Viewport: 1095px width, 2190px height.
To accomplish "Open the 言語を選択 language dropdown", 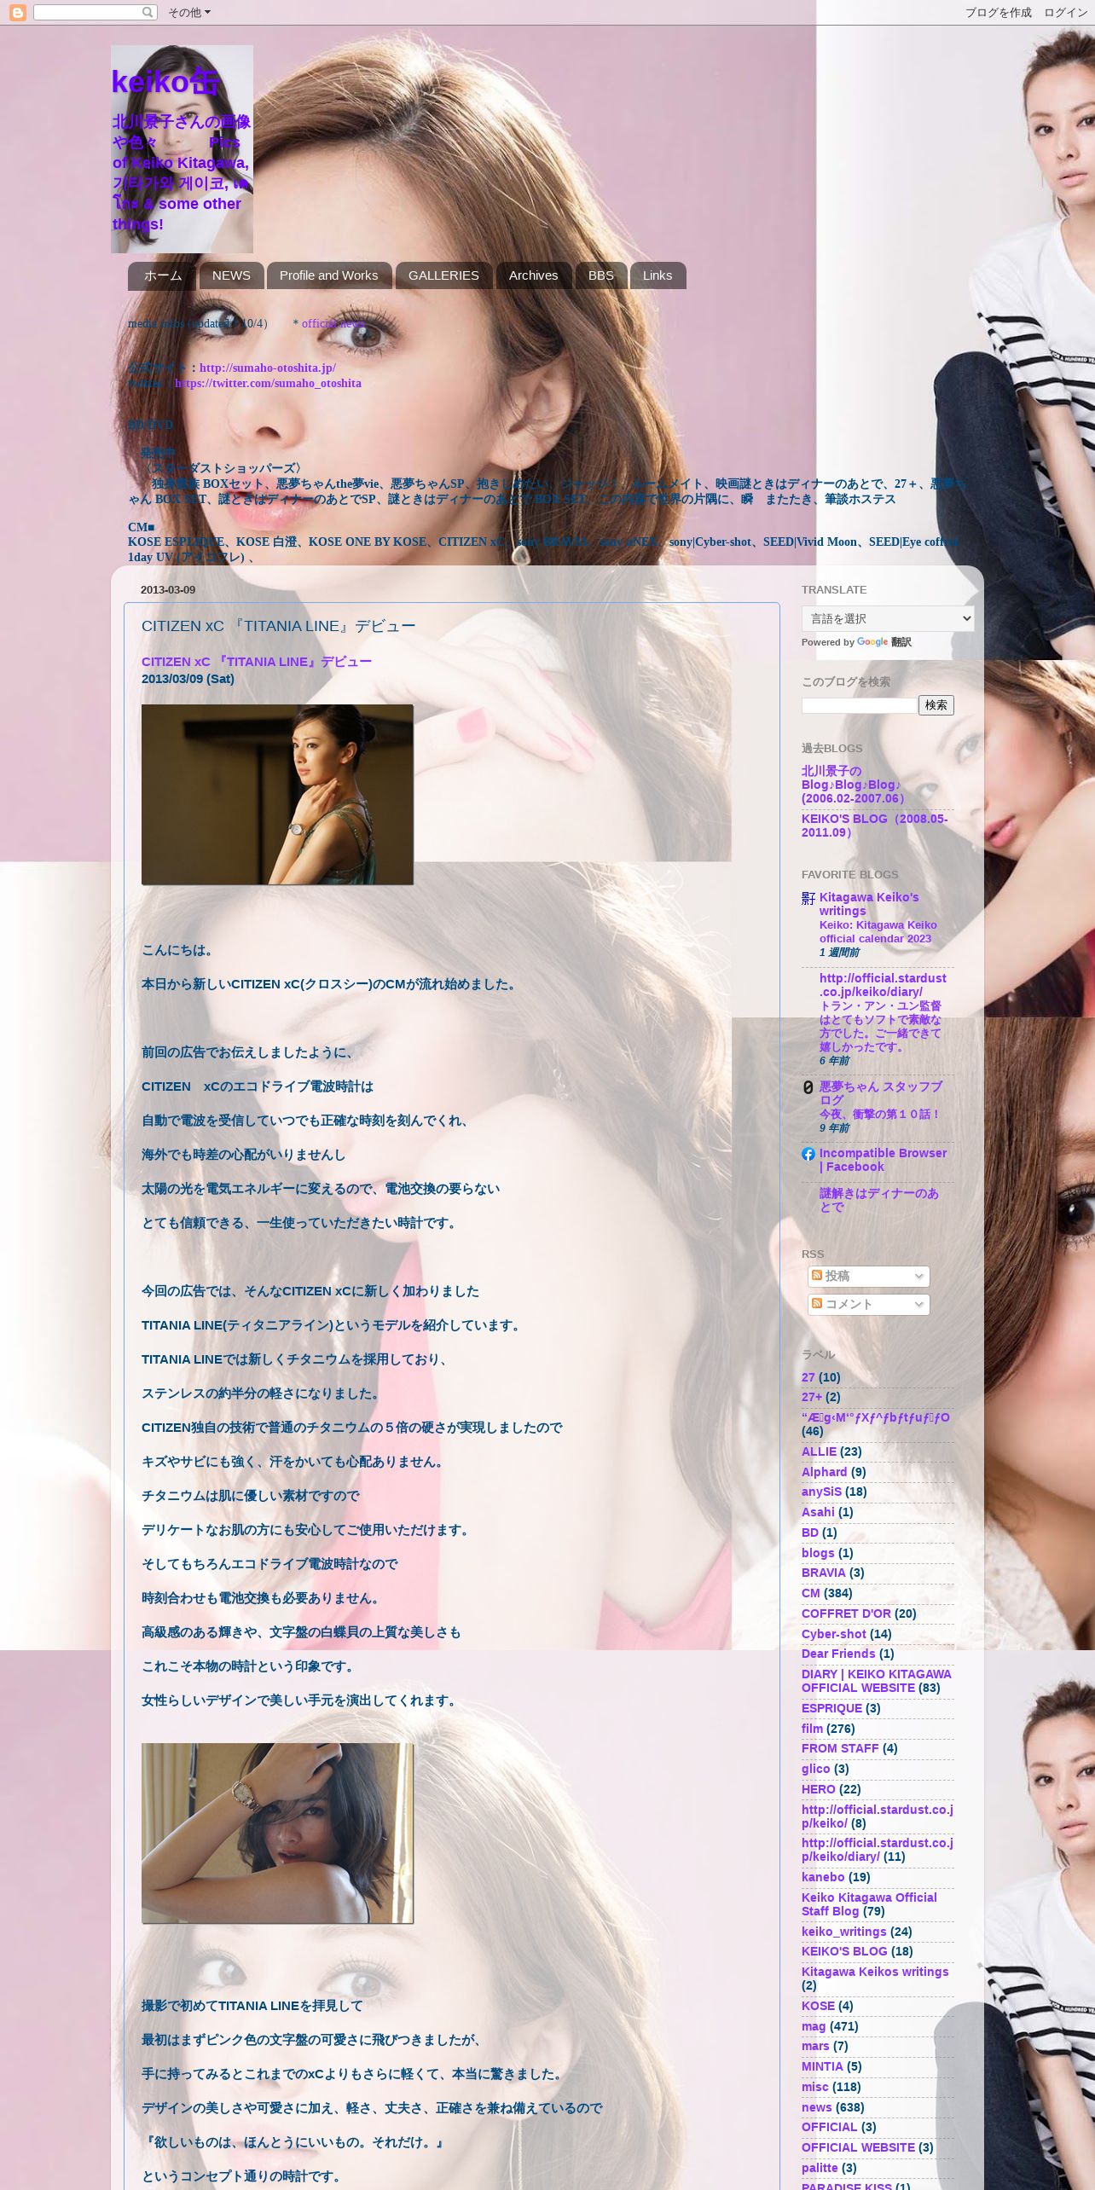I will (888, 618).
